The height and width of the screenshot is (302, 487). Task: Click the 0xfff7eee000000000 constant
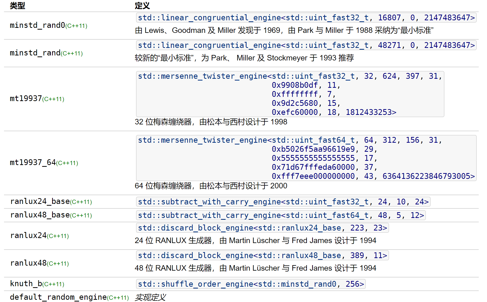coord(313,176)
